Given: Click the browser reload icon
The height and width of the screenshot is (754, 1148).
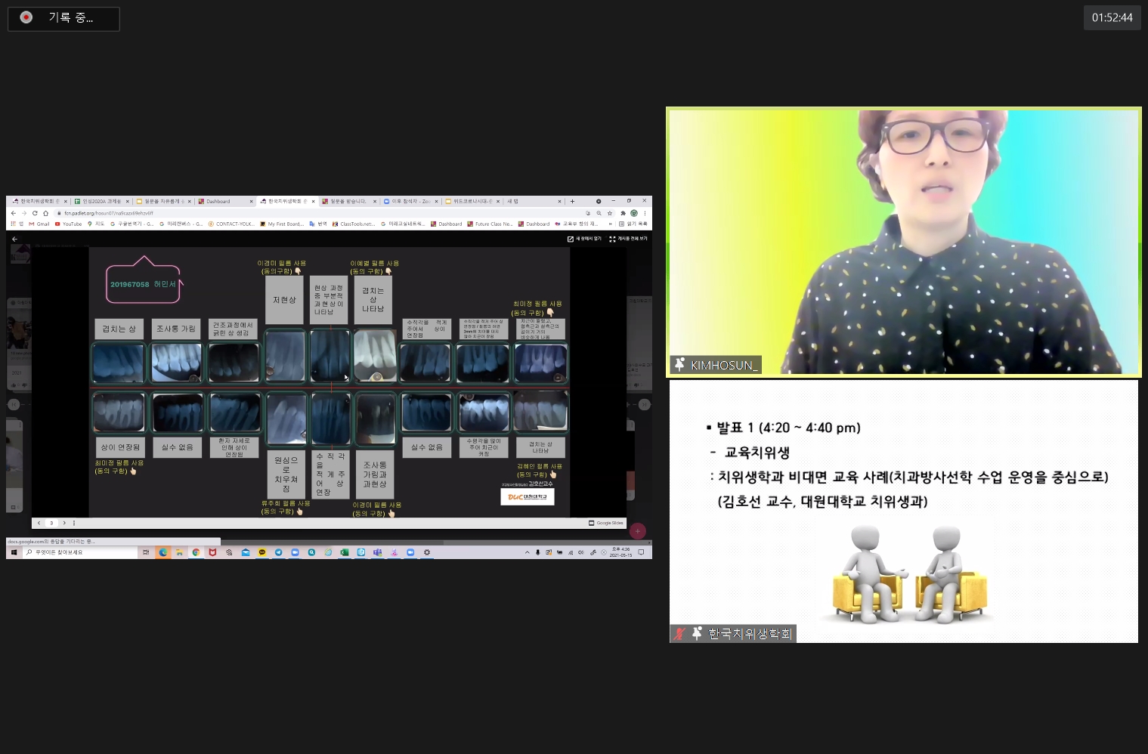Looking at the screenshot, I should click(x=35, y=213).
